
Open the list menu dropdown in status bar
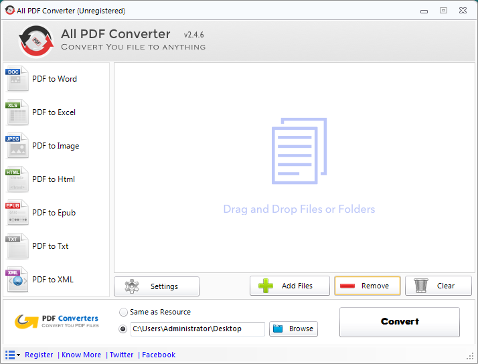(x=13, y=355)
